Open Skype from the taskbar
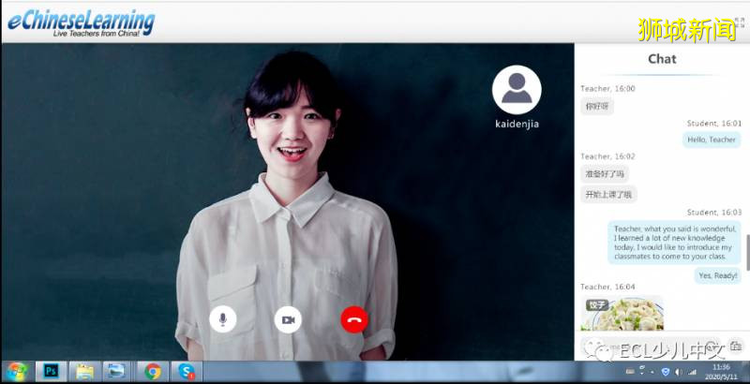This screenshot has height=384, width=750. (x=186, y=371)
